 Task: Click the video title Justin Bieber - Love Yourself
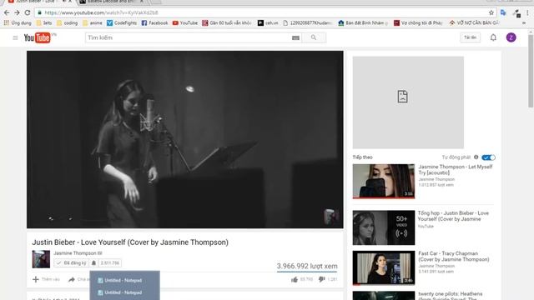pos(130,242)
